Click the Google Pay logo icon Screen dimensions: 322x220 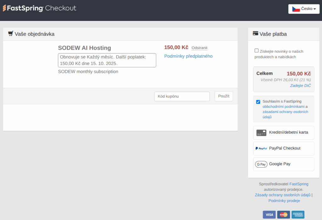pyautogui.click(x=261, y=164)
